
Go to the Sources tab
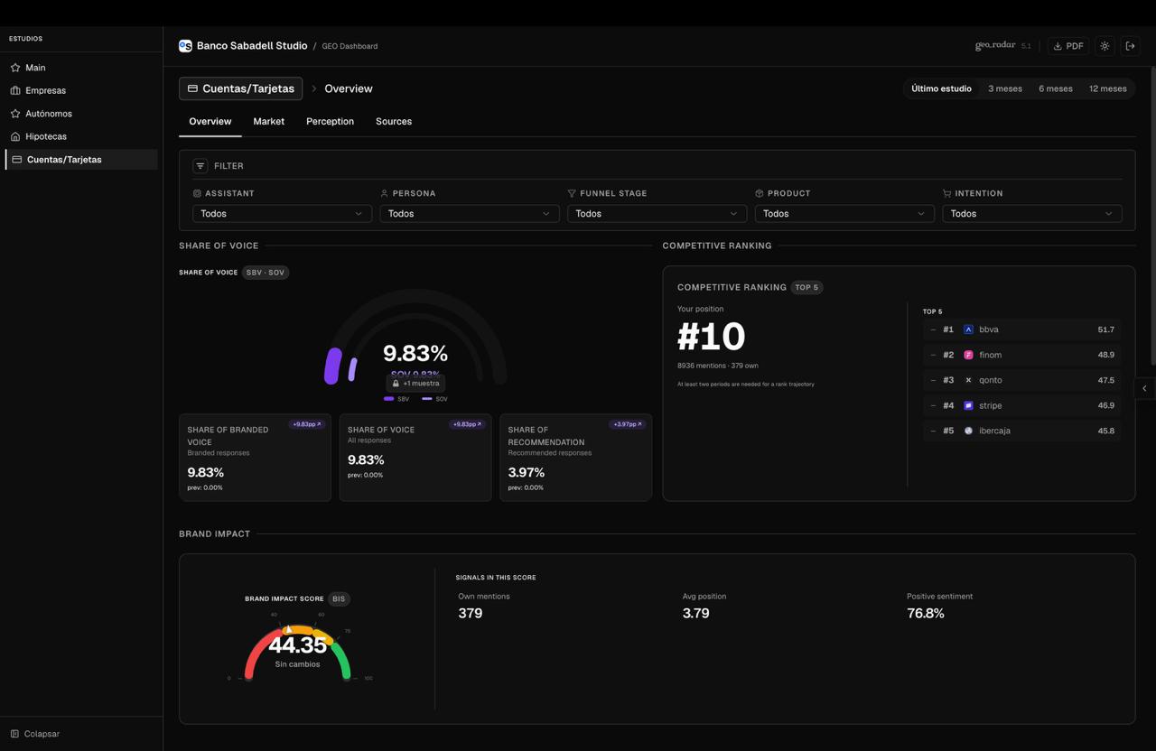[394, 121]
